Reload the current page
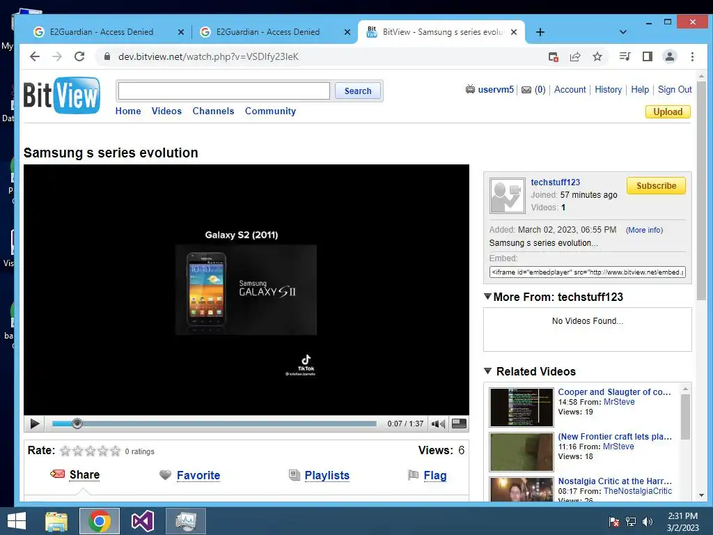The width and height of the screenshot is (713, 535). [79, 56]
